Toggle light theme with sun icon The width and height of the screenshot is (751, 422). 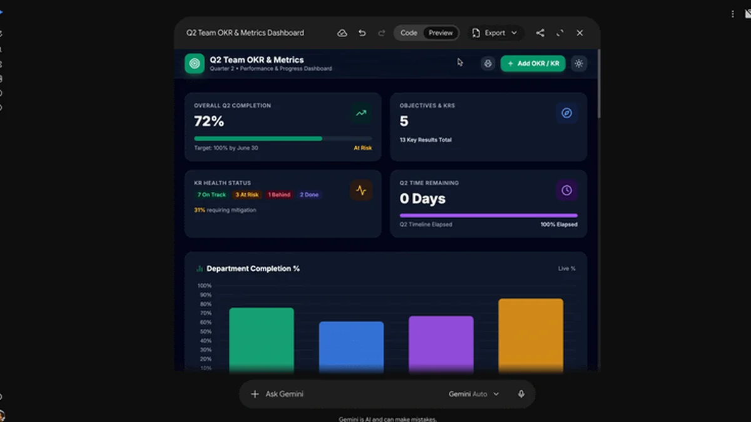tap(579, 64)
